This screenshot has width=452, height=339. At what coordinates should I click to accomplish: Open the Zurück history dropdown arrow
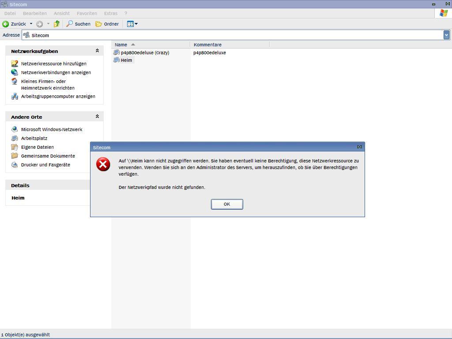31,24
